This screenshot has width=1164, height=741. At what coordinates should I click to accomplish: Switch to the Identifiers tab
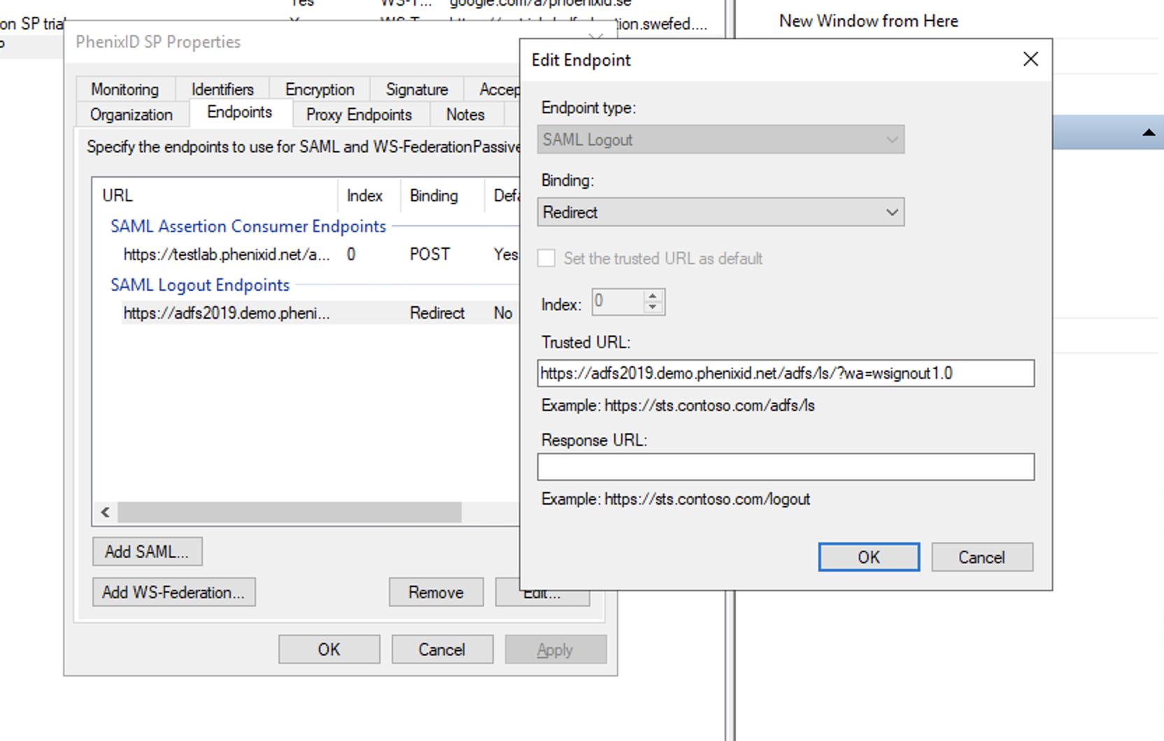tap(222, 89)
